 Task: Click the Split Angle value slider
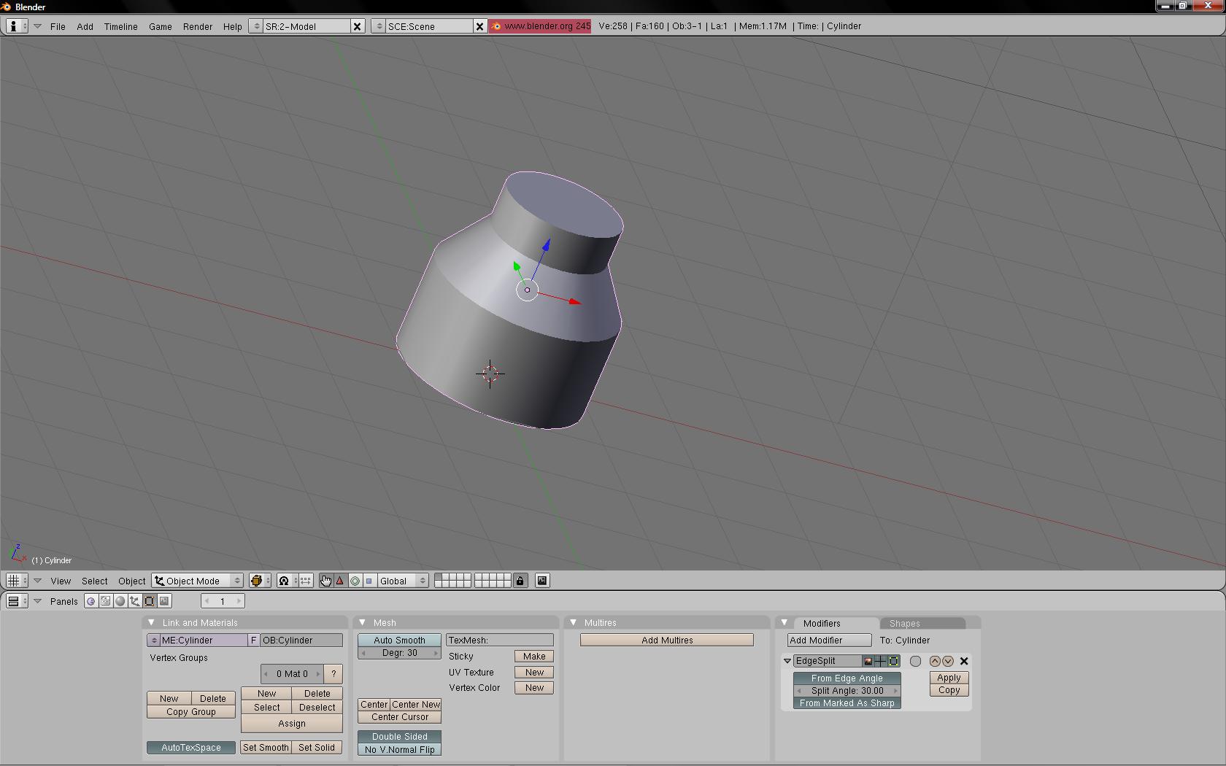point(847,690)
